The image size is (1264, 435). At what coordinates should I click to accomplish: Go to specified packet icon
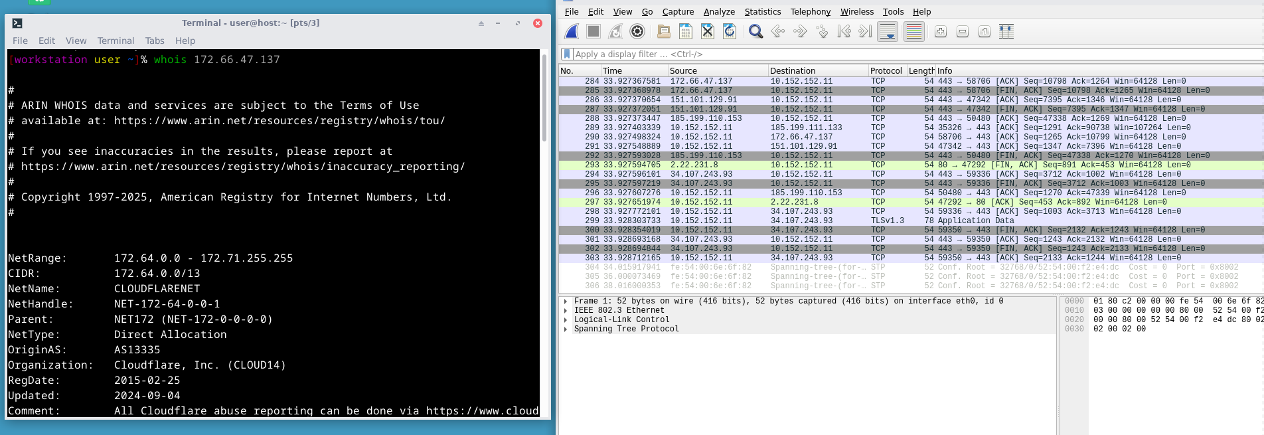(x=822, y=31)
